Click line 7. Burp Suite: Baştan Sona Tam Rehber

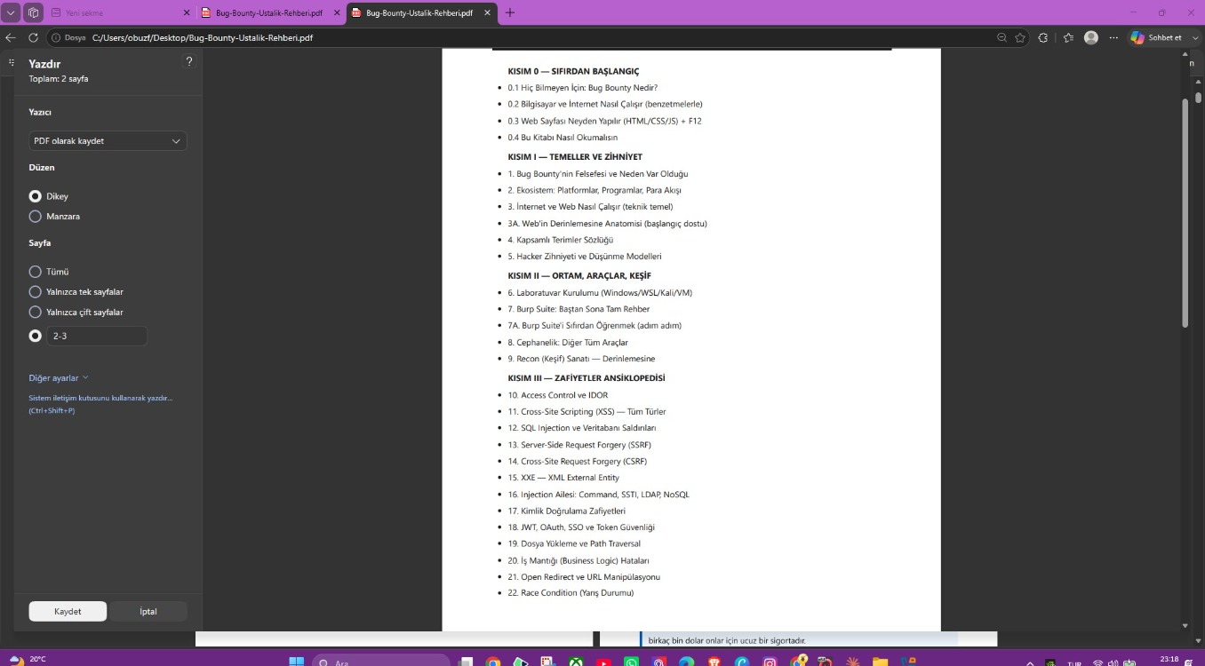[579, 309]
